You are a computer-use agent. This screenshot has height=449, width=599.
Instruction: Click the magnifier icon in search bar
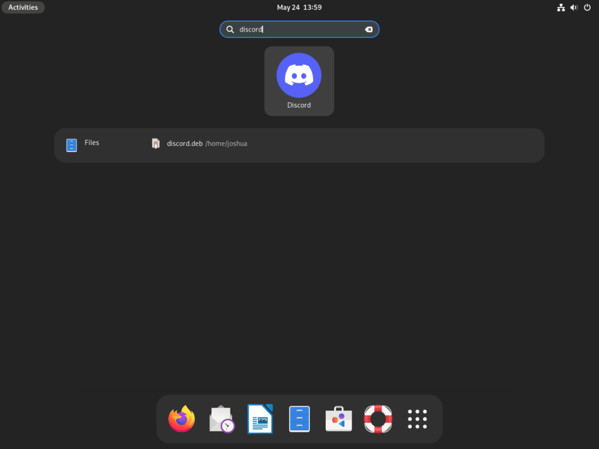click(x=230, y=29)
